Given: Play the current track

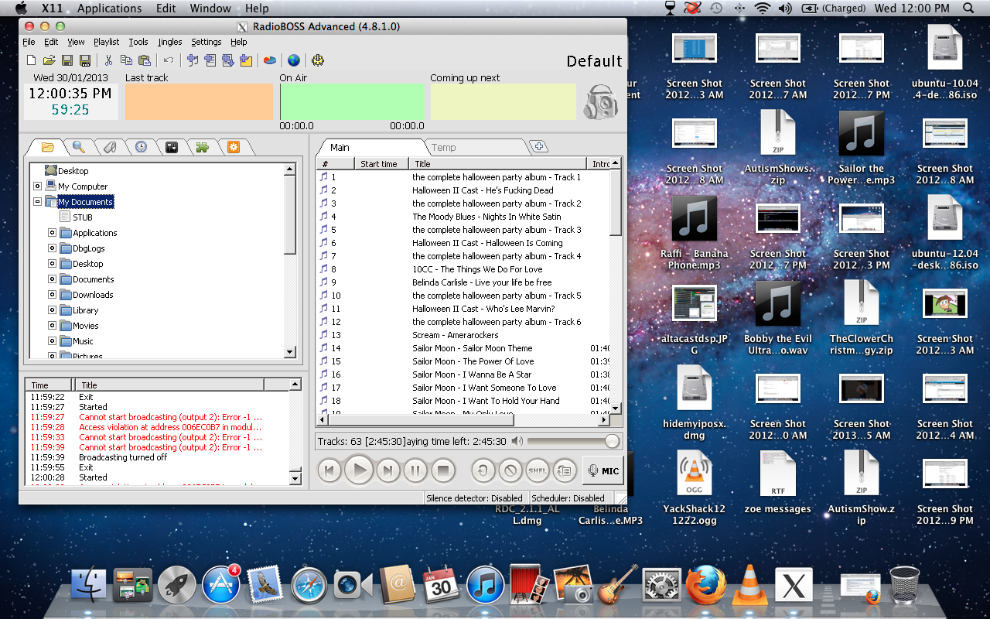Looking at the screenshot, I should (359, 470).
